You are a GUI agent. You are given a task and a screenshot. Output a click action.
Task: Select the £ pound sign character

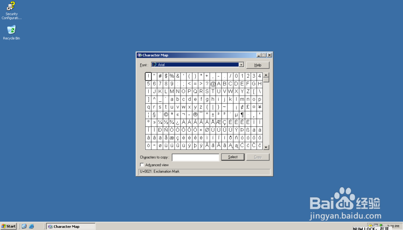point(248,107)
